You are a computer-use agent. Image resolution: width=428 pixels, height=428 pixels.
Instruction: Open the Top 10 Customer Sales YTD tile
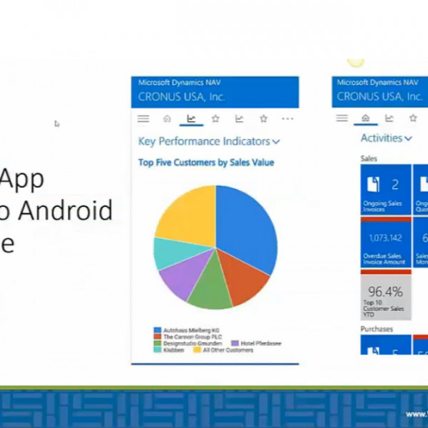[x=386, y=295]
